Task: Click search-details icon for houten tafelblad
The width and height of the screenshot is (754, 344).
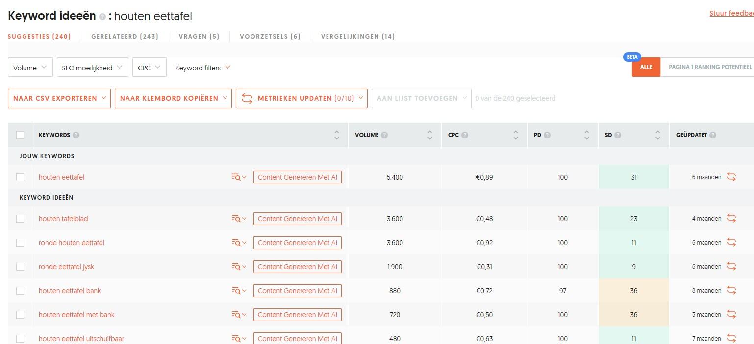Action: tap(239, 219)
